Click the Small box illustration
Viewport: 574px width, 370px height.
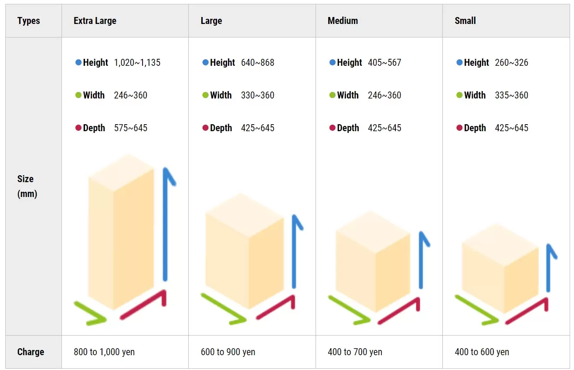click(500, 268)
